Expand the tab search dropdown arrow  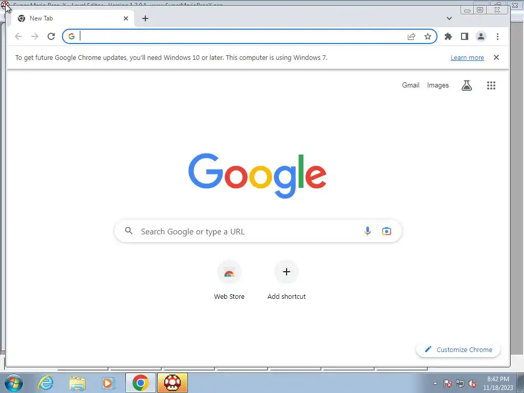point(449,18)
